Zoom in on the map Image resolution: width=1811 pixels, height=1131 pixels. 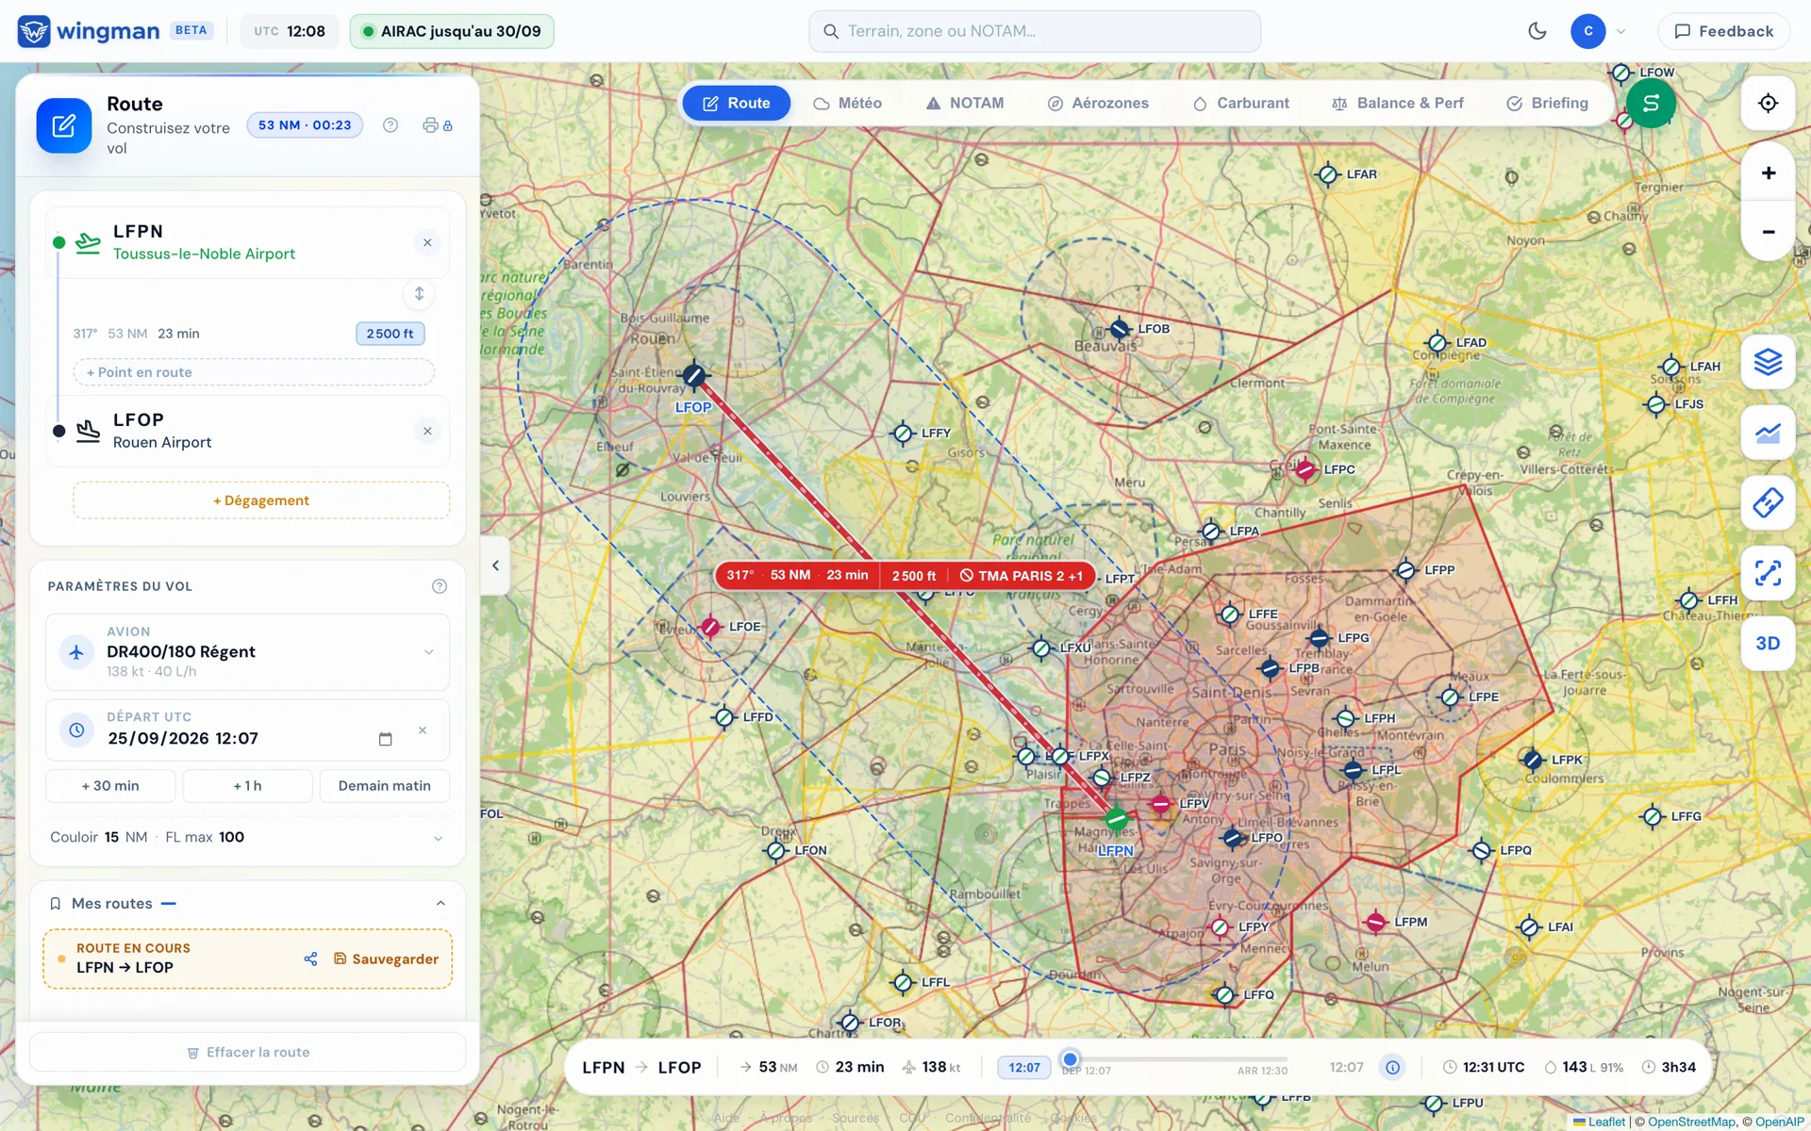[1768, 172]
